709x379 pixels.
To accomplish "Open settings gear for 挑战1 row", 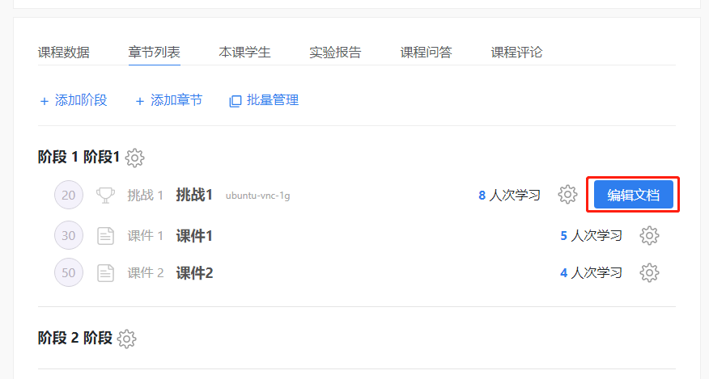I will [x=567, y=195].
